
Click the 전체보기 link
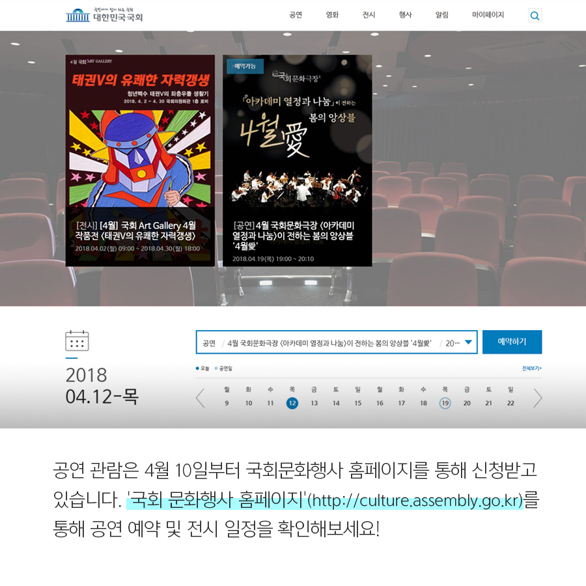531,368
